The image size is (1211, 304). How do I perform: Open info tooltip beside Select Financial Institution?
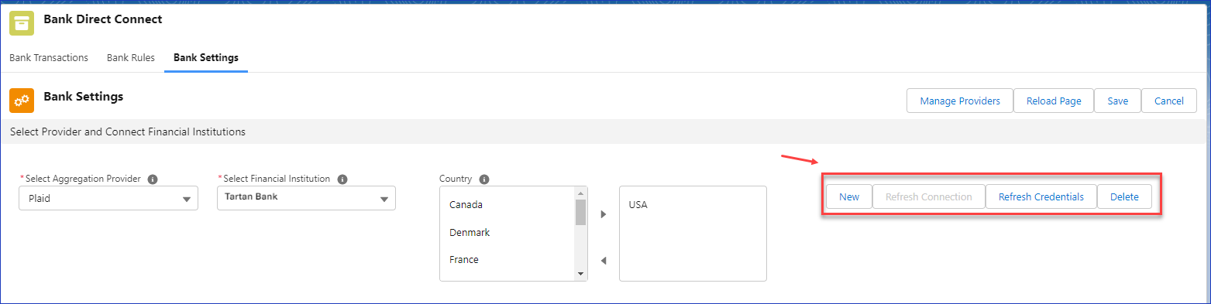pyautogui.click(x=342, y=179)
